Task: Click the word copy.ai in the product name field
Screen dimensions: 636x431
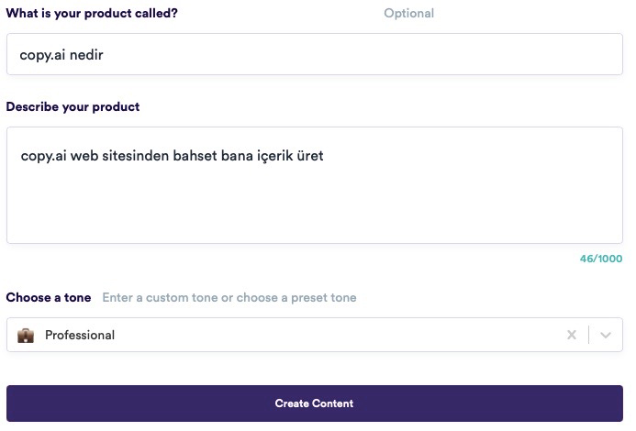Action: point(42,55)
